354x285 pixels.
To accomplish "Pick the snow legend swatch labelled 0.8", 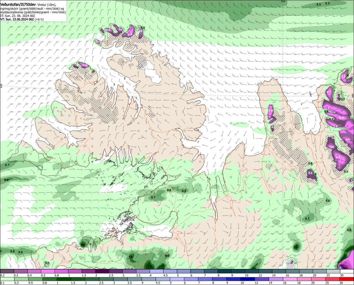I will [61, 271].
